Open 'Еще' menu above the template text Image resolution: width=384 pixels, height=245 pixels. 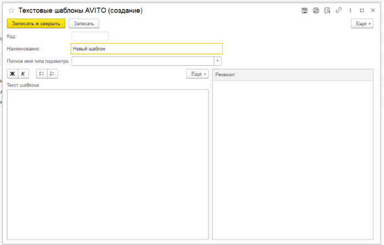tap(197, 74)
